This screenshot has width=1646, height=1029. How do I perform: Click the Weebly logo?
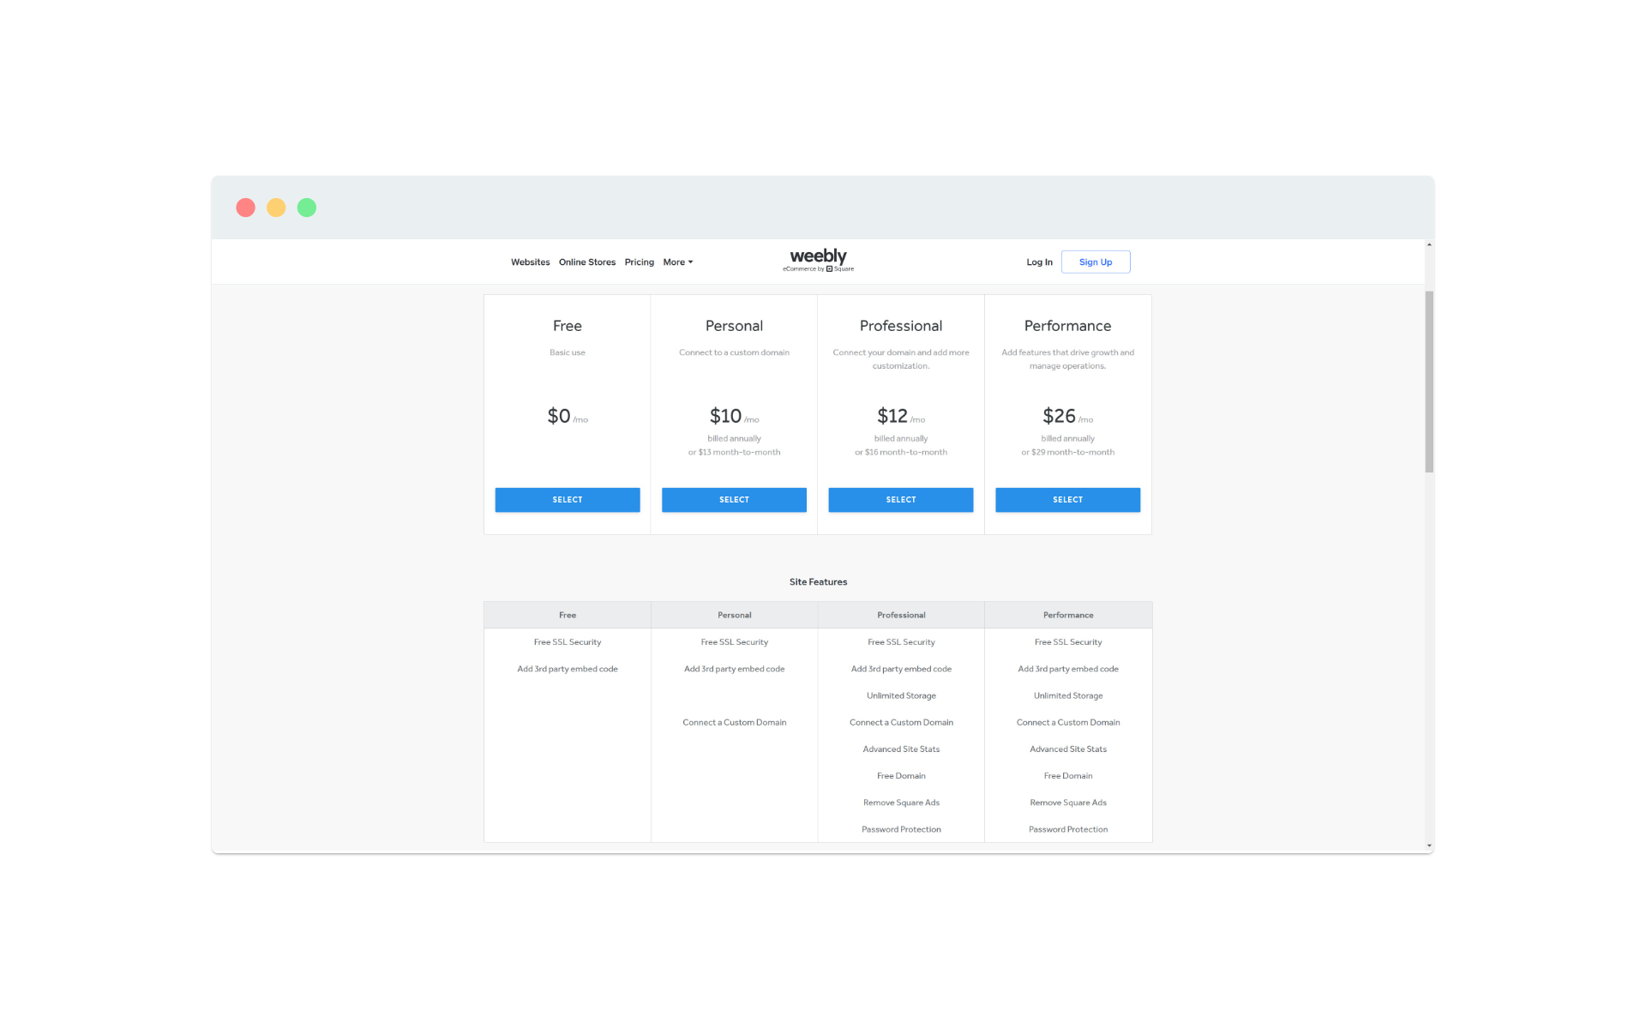tap(818, 258)
